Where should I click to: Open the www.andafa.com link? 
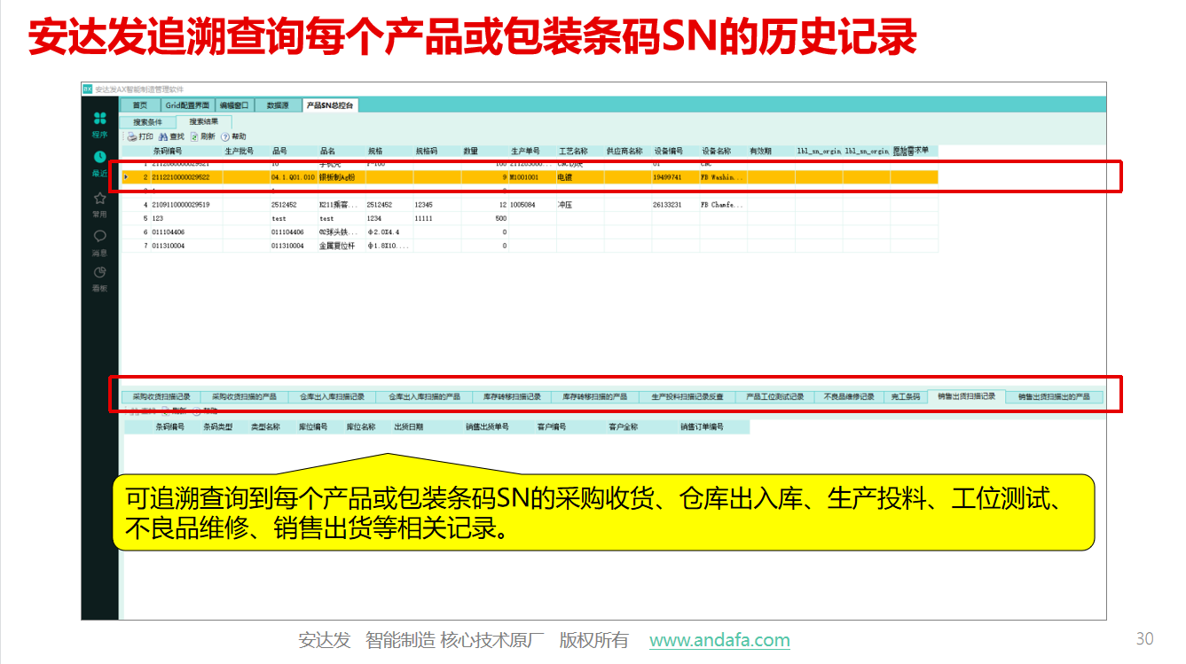719,640
